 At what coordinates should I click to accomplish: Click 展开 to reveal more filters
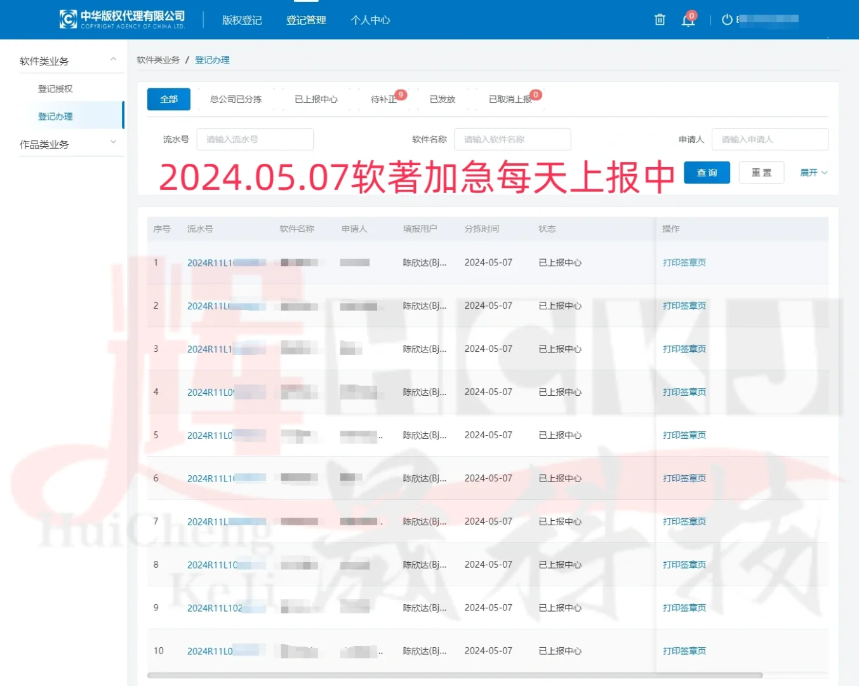[x=813, y=172]
